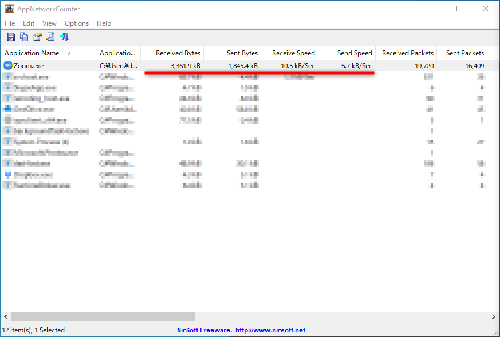Open the View menu
Image resolution: width=500 pixels, height=337 pixels.
click(x=49, y=23)
